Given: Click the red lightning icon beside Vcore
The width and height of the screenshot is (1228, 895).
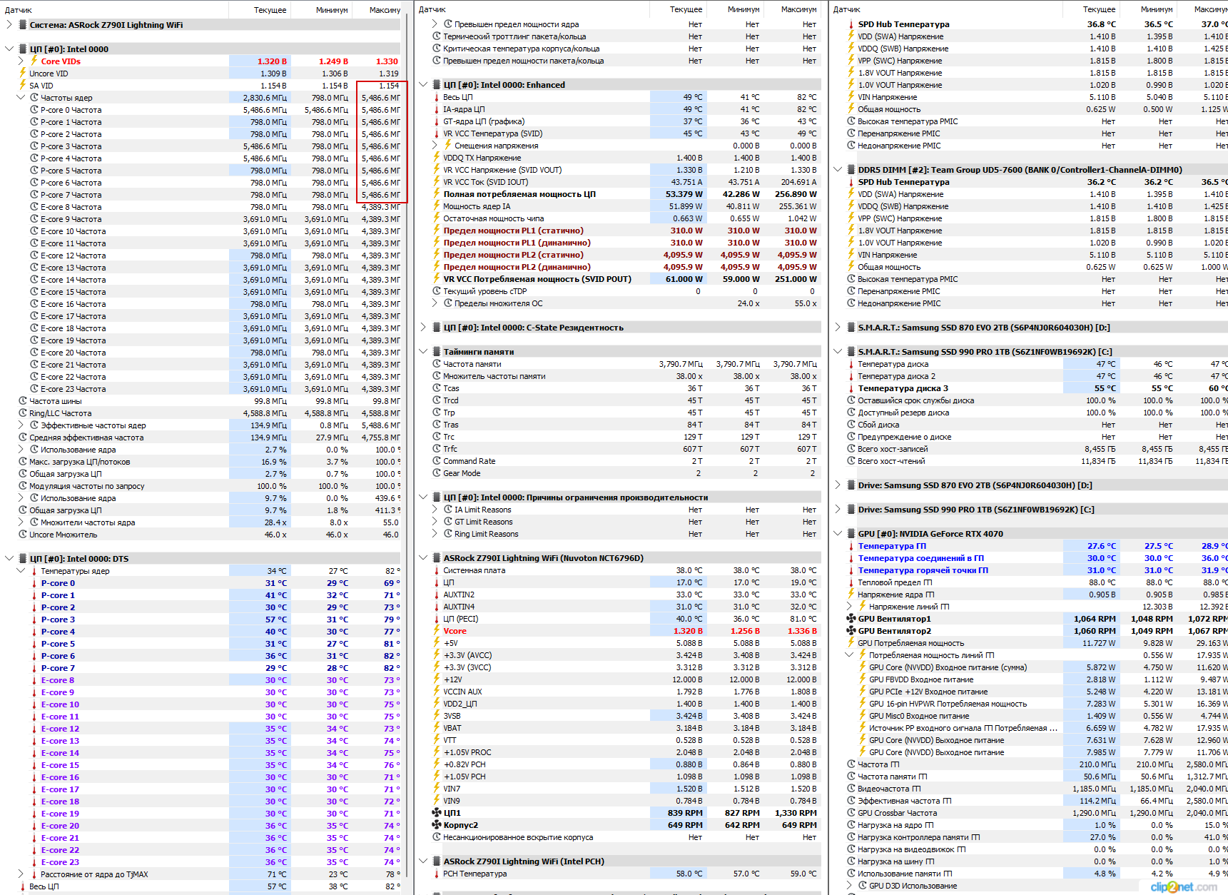Looking at the screenshot, I should (436, 630).
